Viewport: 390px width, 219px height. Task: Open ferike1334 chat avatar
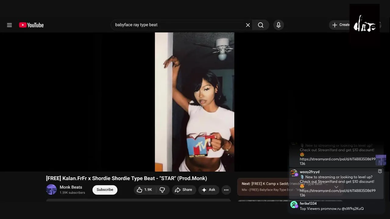pos(294,204)
